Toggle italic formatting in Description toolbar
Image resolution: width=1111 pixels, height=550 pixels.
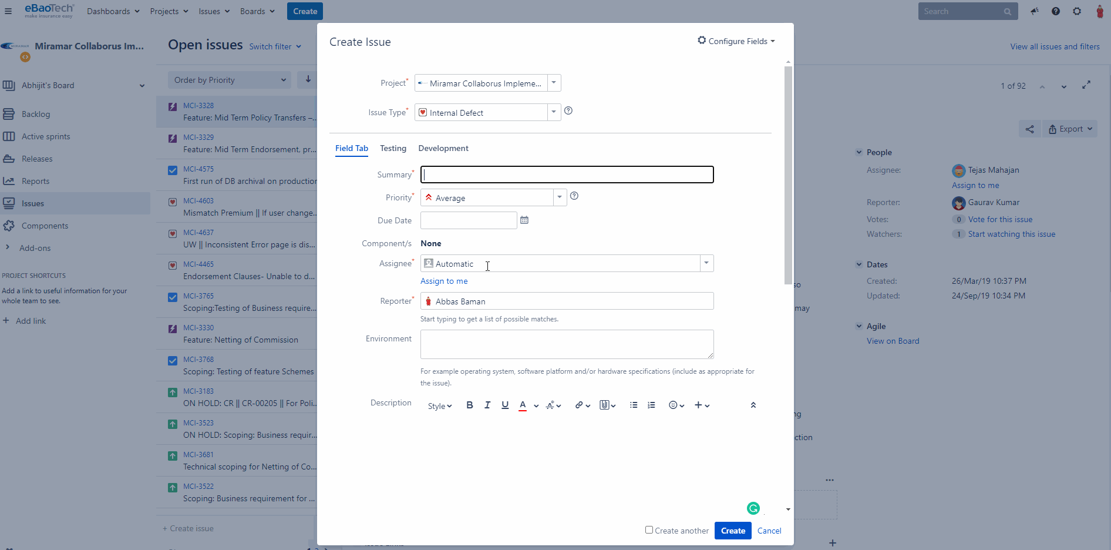487,405
